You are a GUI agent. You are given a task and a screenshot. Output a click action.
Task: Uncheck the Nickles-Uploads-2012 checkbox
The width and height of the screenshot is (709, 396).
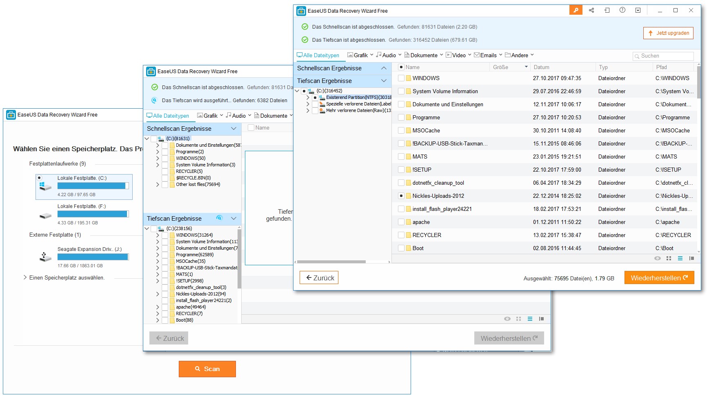[401, 196]
